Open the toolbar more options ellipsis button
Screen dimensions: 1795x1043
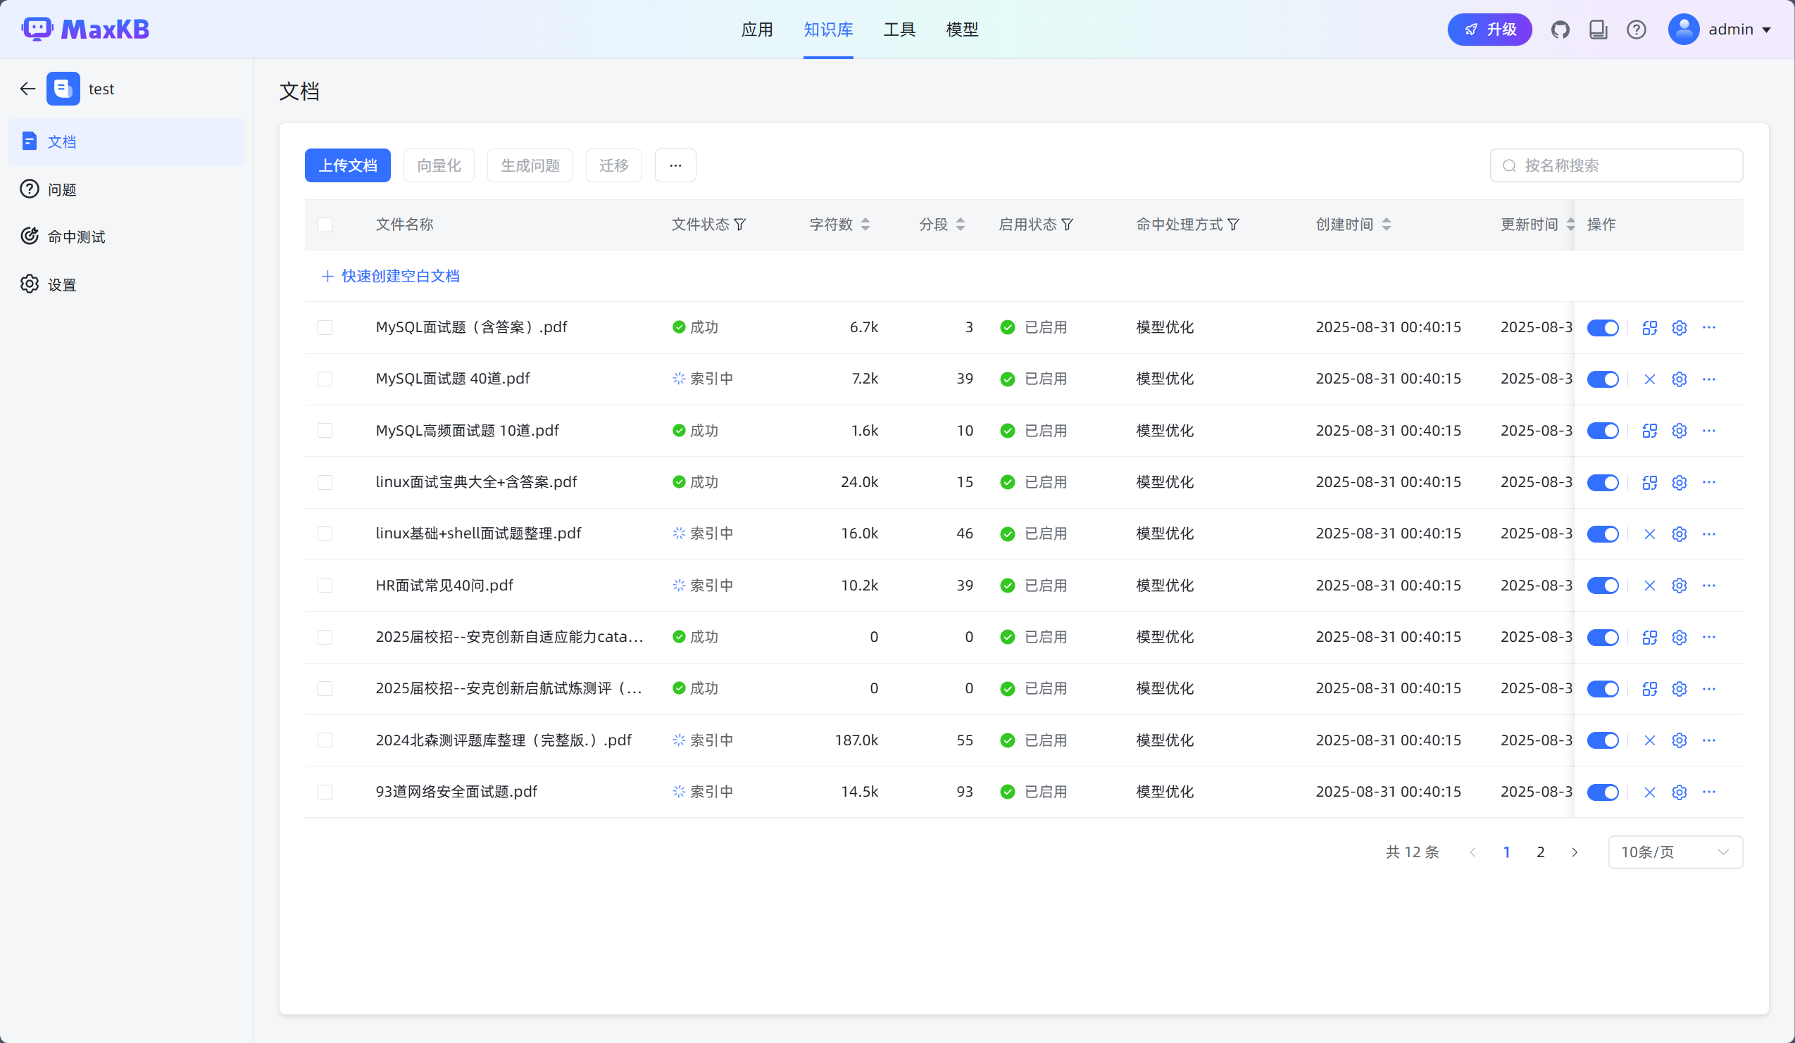tap(675, 166)
